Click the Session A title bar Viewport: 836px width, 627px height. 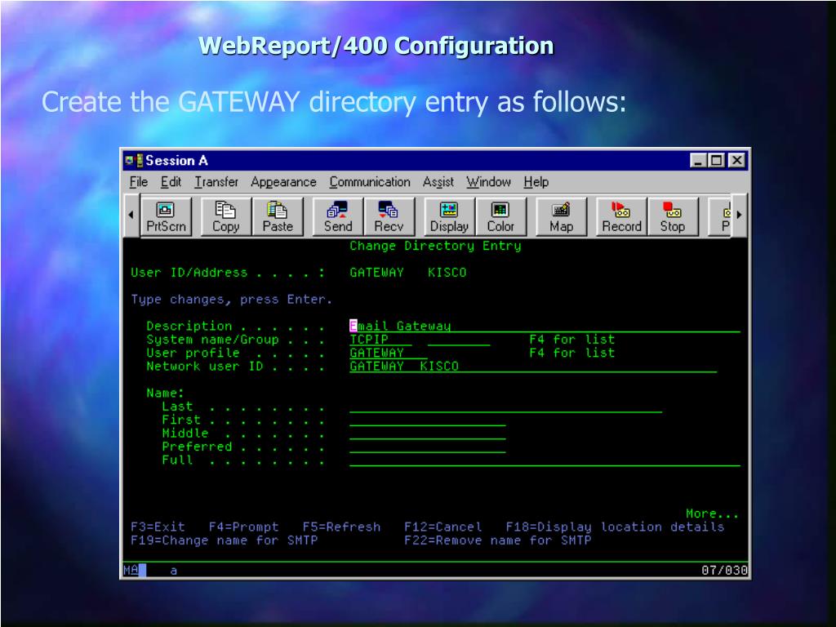click(435, 161)
